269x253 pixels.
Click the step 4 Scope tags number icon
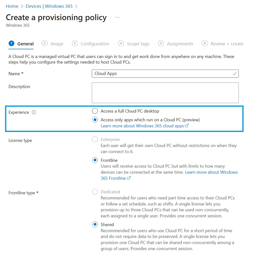pyautogui.click(x=121, y=43)
